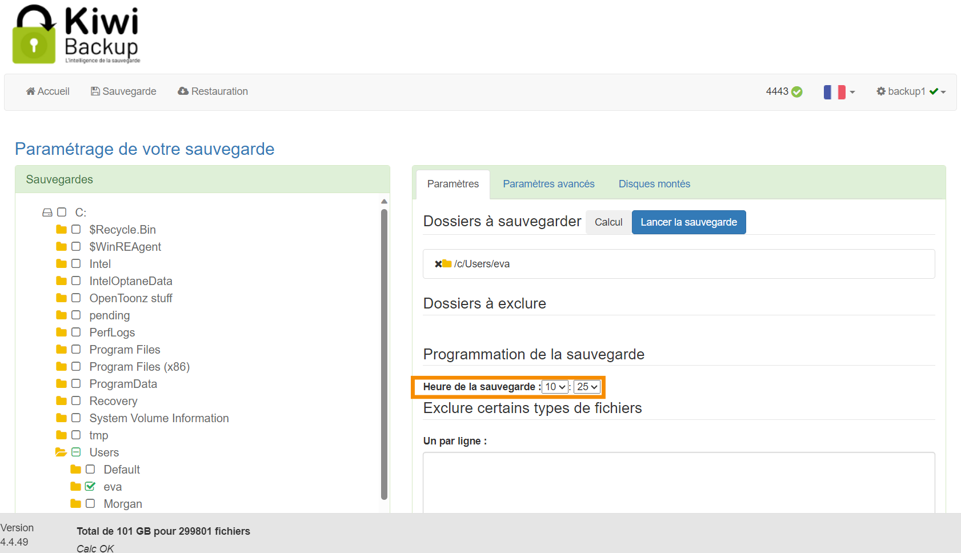Click the $Recycle.Bin folder icon
961x553 pixels.
62,230
